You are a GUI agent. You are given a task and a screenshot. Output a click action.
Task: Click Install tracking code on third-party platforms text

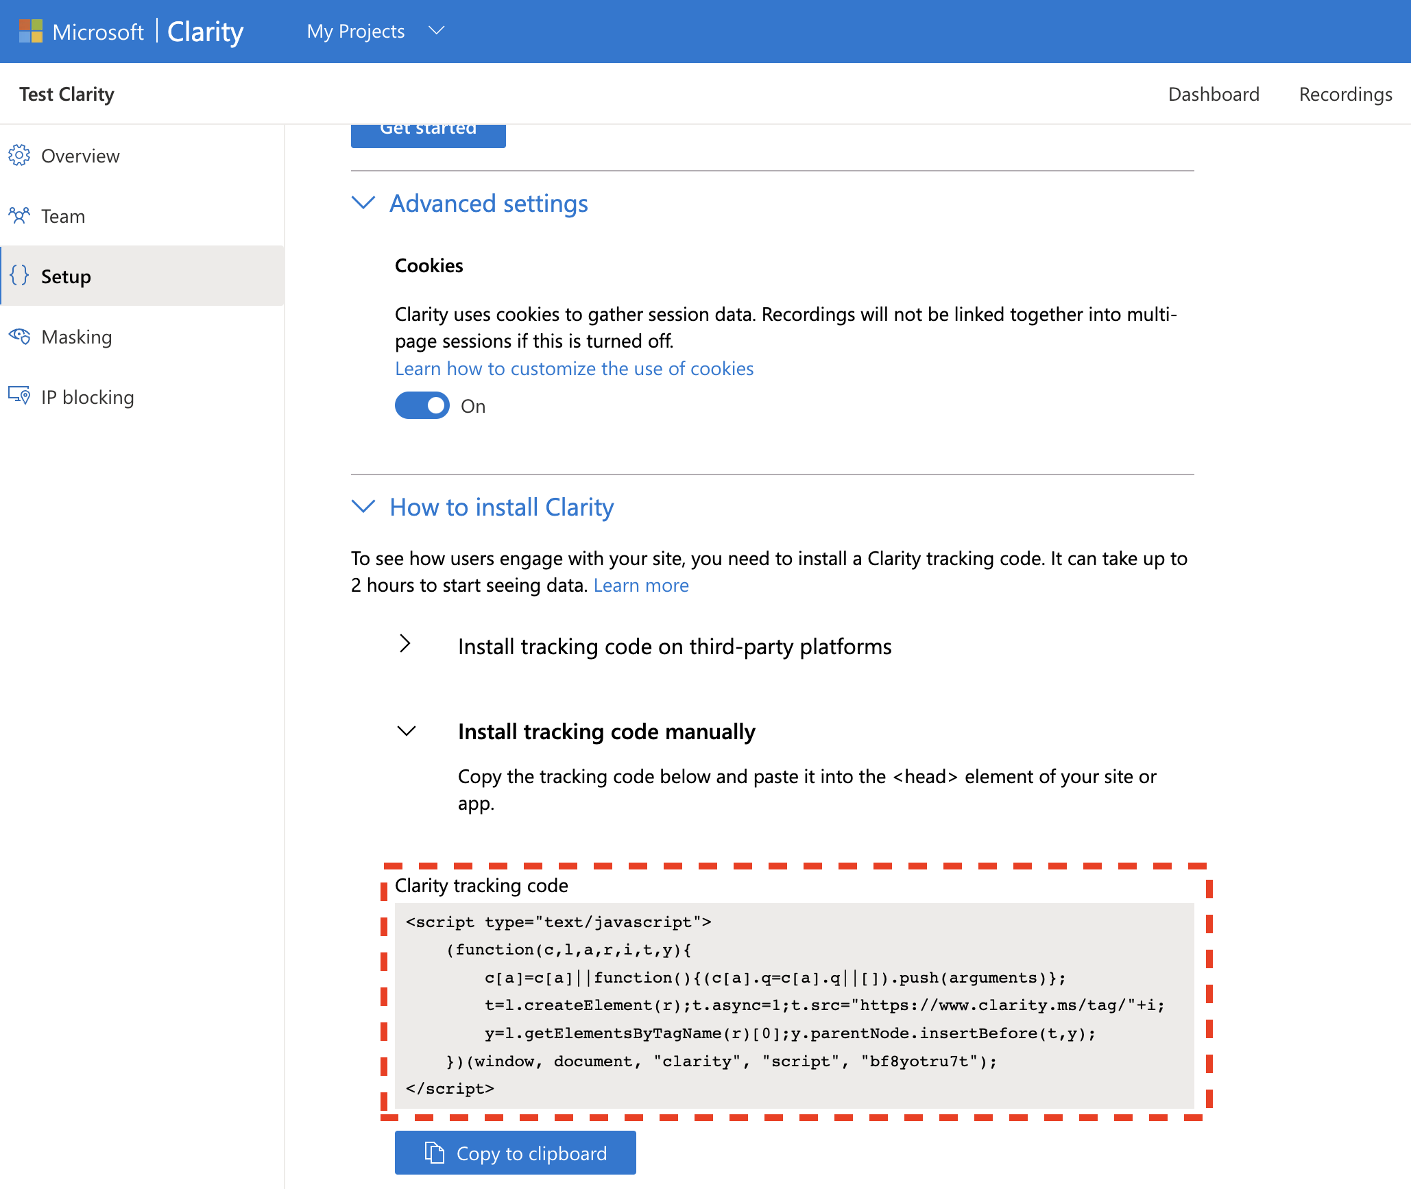click(675, 646)
